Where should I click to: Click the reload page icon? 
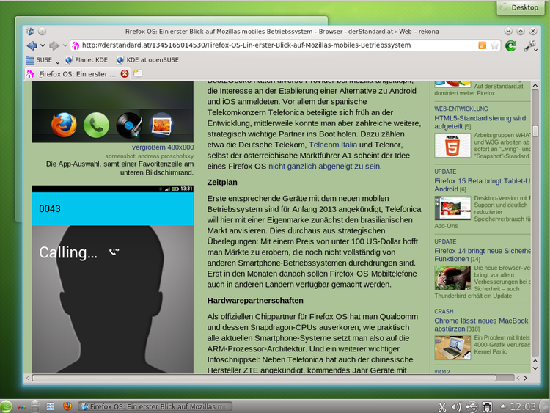point(510,45)
